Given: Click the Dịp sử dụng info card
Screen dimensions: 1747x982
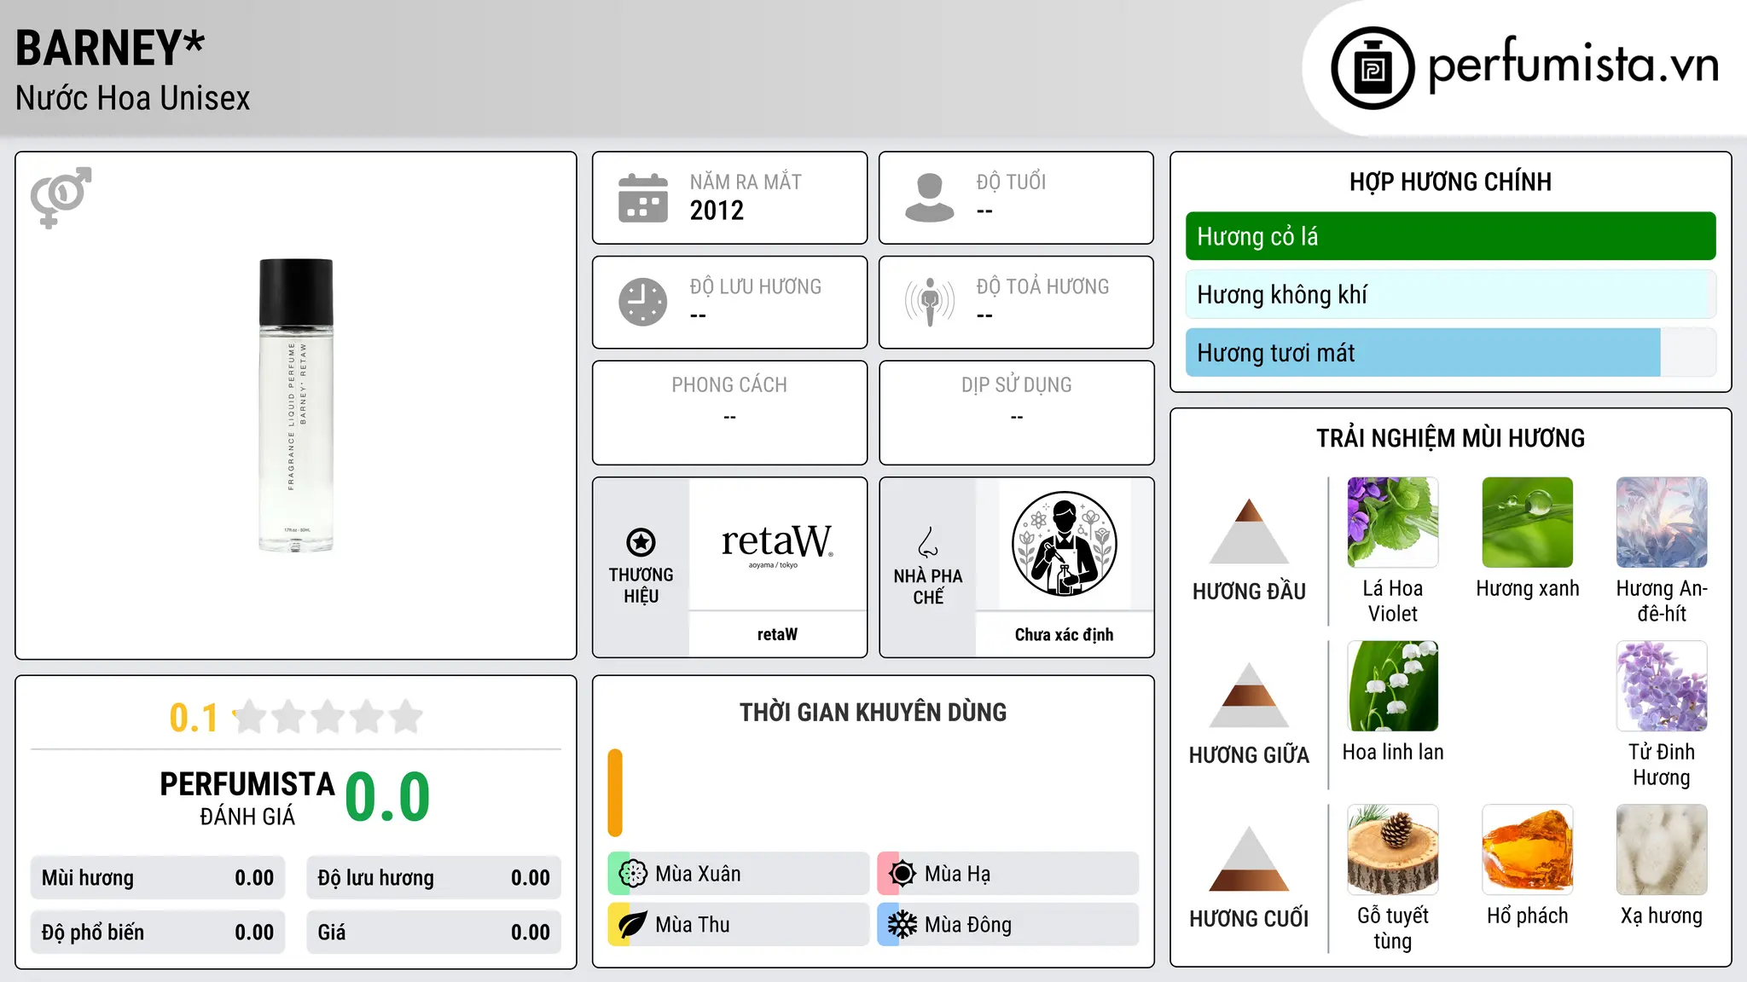Looking at the screenshot, I should (1016, 413).
